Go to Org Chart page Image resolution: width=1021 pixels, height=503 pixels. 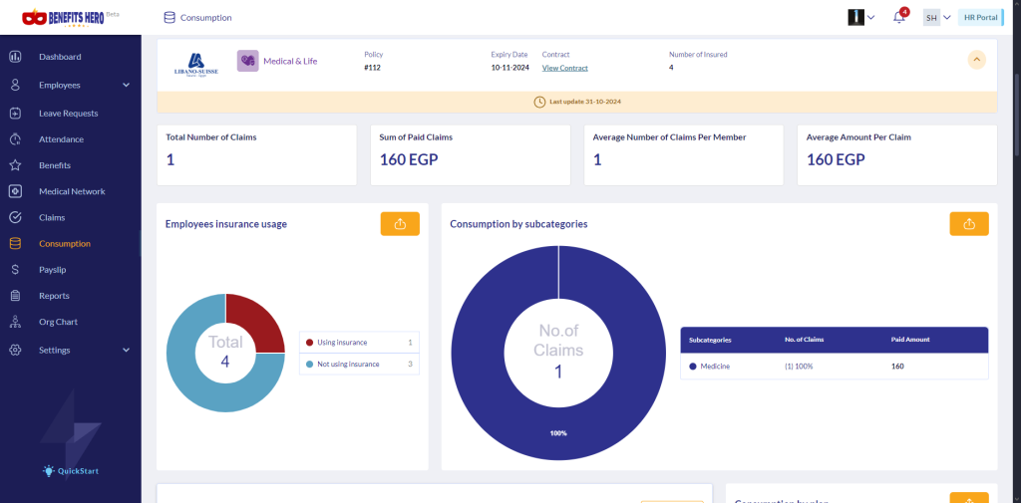tap(58, 322)
